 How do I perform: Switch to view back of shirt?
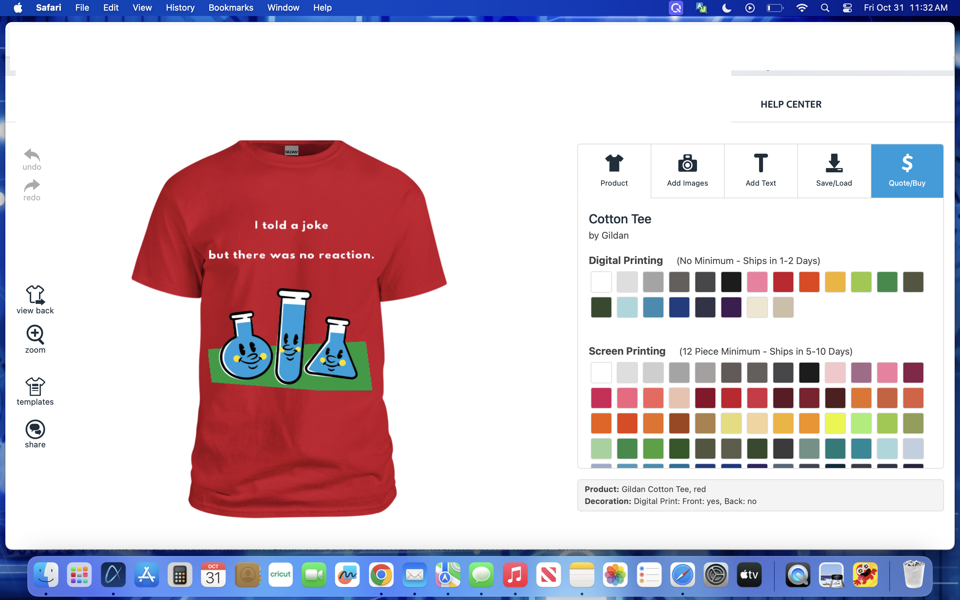pos(35,295)
